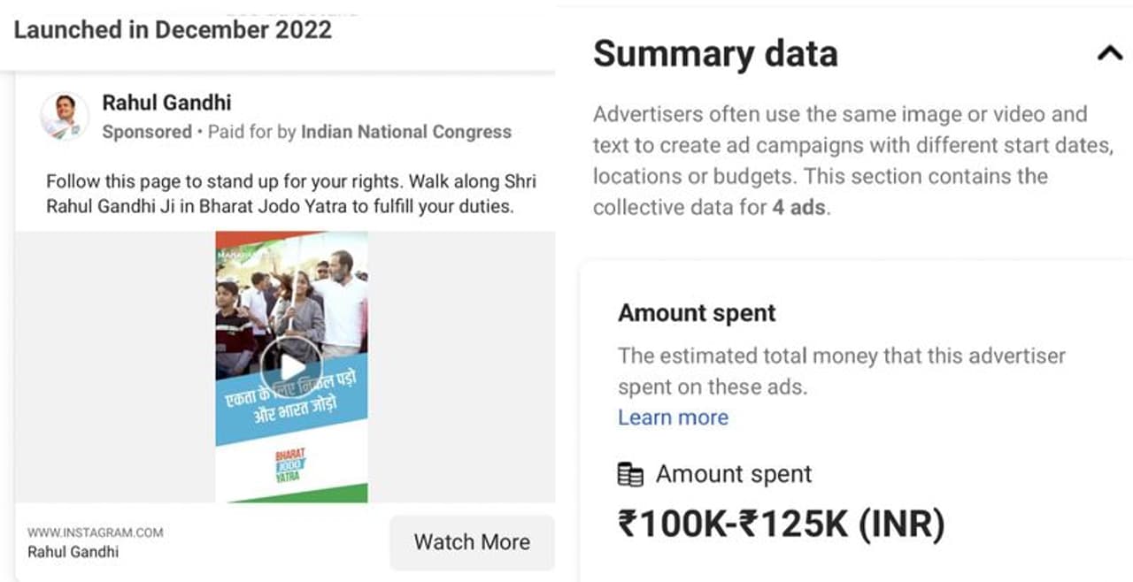Click the ₹100K-₹125K (INR) amount value
Image resolution: width=1133 pixels, height=582 pixels.
coord(782,524)
